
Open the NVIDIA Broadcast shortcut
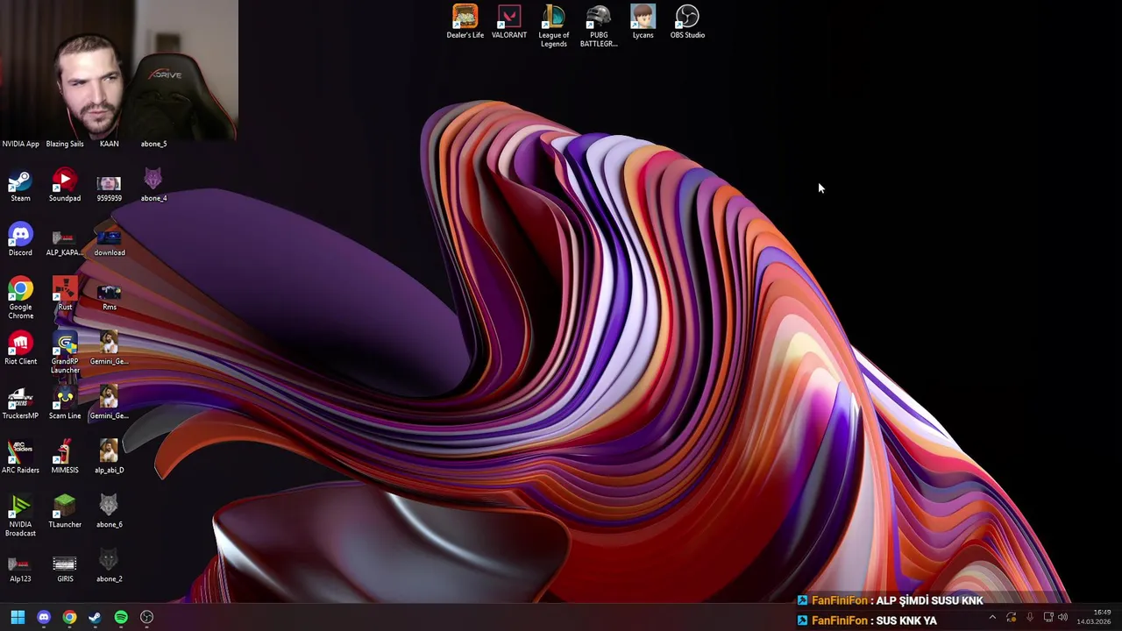20,516
